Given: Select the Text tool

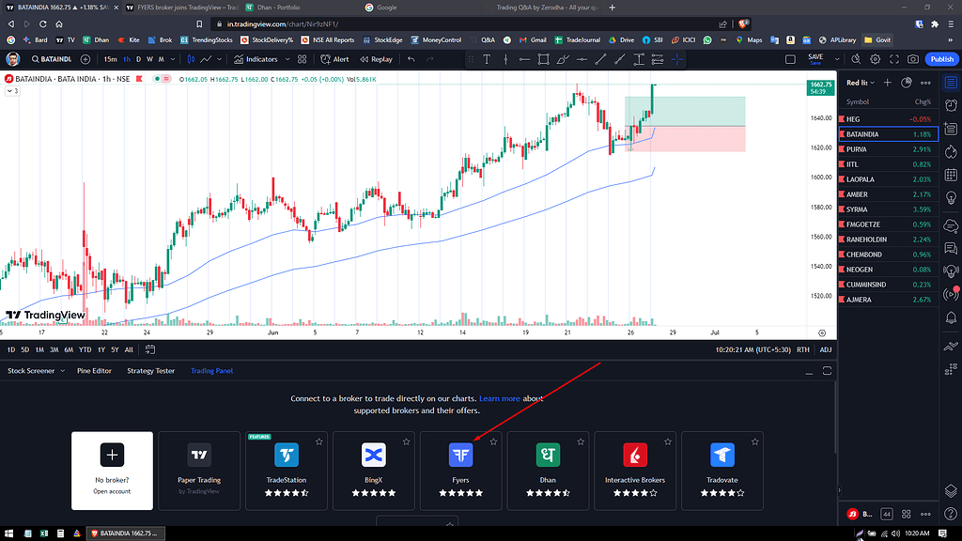Looking at the screenshot, I should tap(487, 59).
